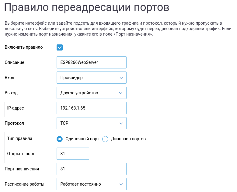
Task: Select the Порт назначения input field
Action: [91, 169]
